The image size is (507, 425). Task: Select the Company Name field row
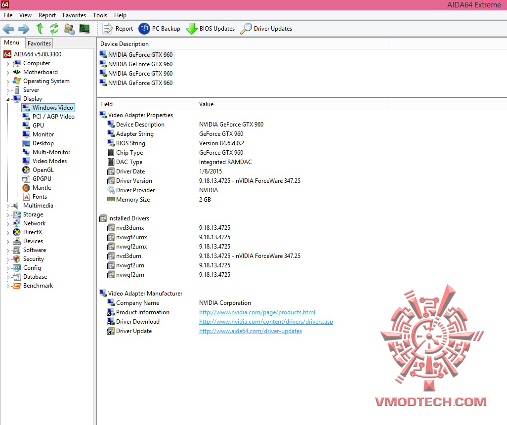tap(179, 303)
